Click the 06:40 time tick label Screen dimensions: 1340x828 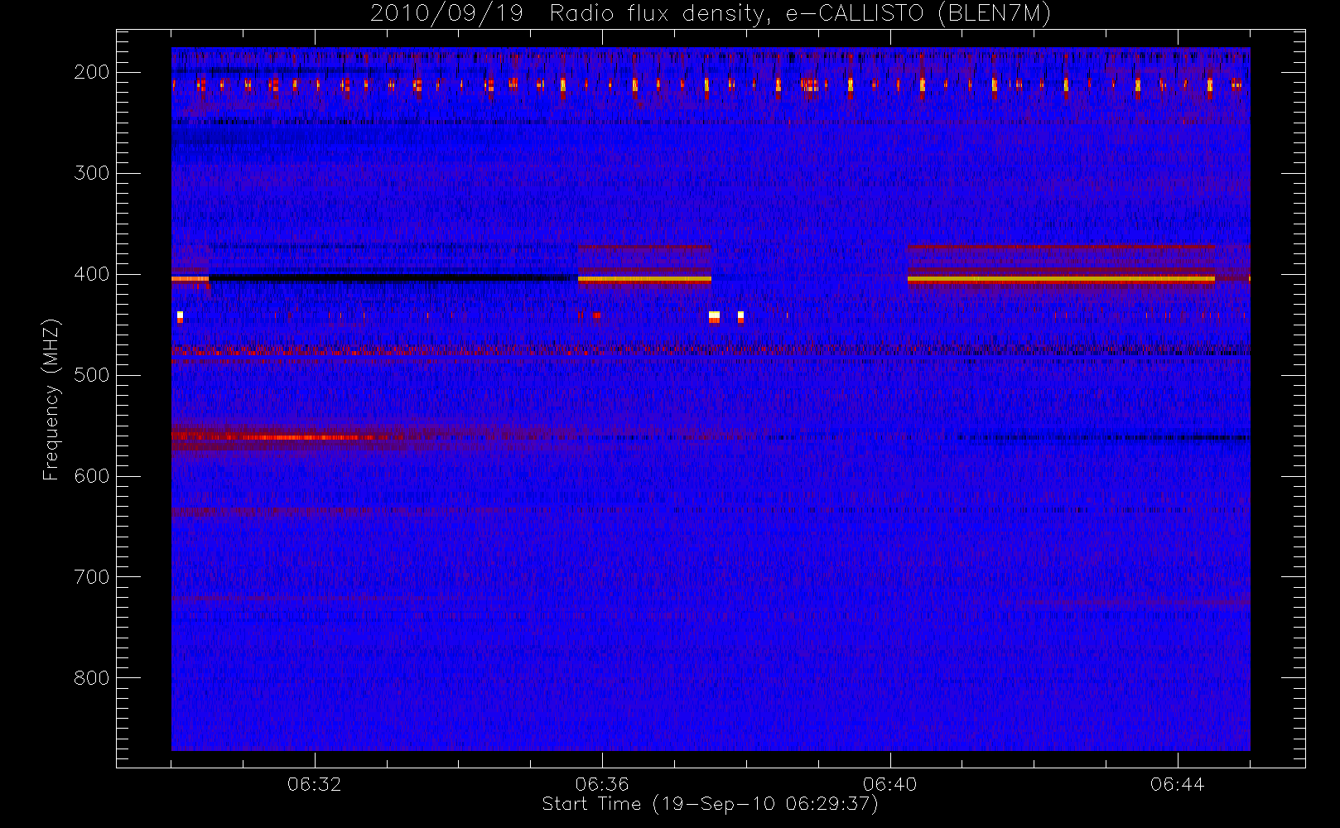[x=889, y=784]
